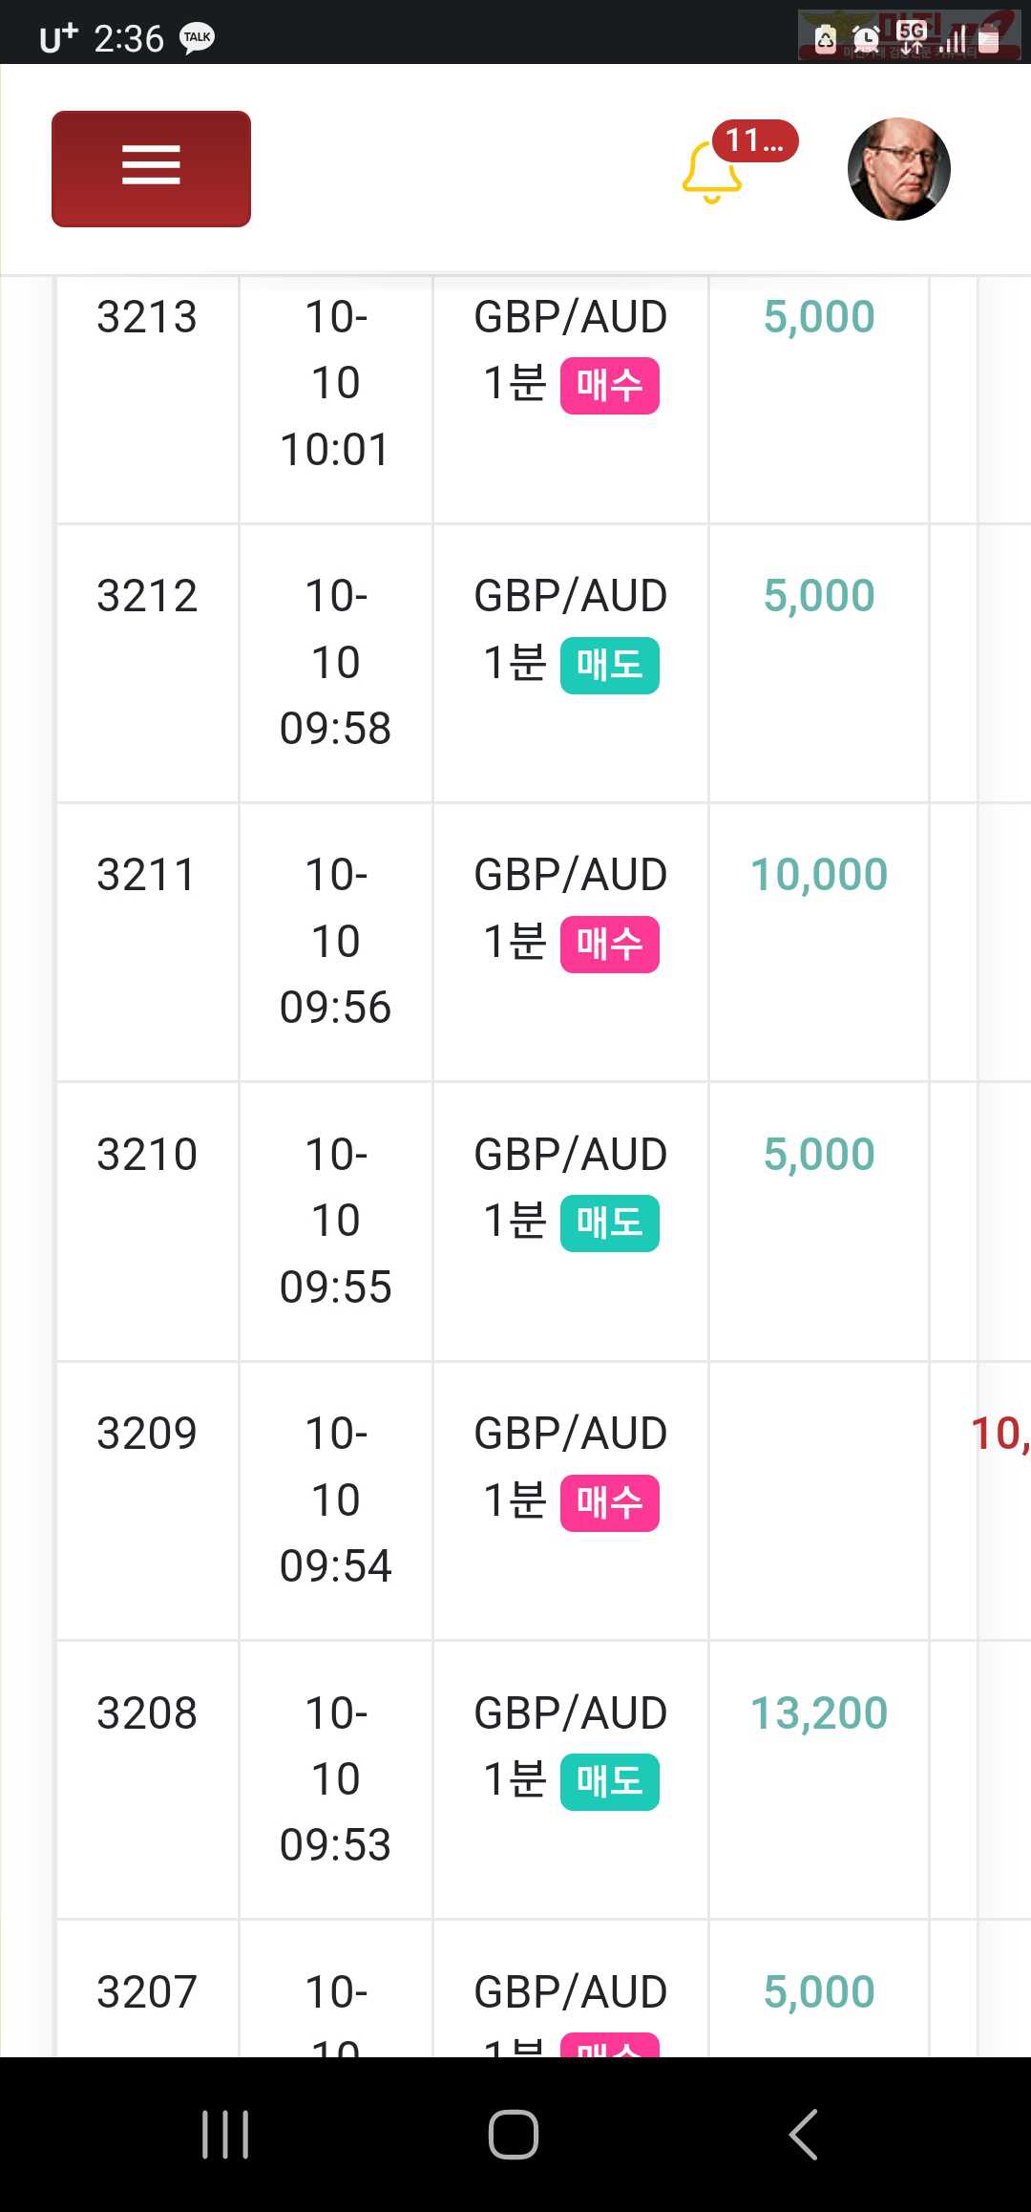Select the 10,000 amount in row 3211
1031x2212 pixels.
[819, 875]
